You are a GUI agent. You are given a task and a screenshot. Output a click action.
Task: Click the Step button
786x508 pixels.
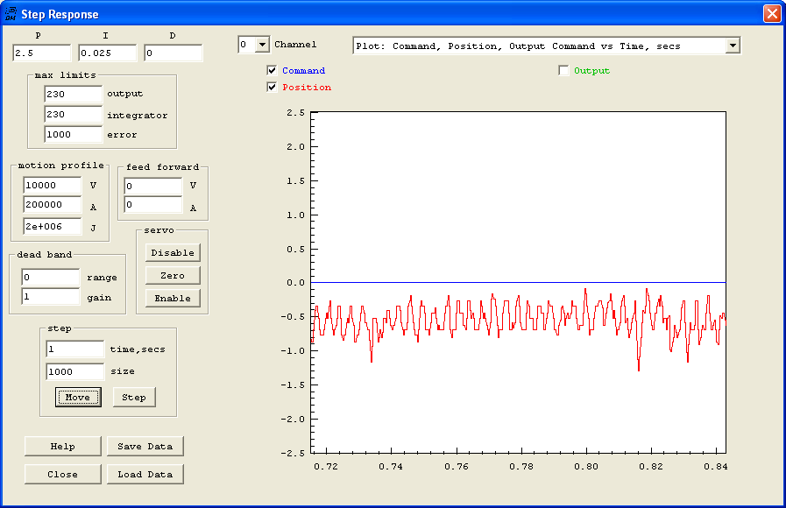click(x=134, y=398)
